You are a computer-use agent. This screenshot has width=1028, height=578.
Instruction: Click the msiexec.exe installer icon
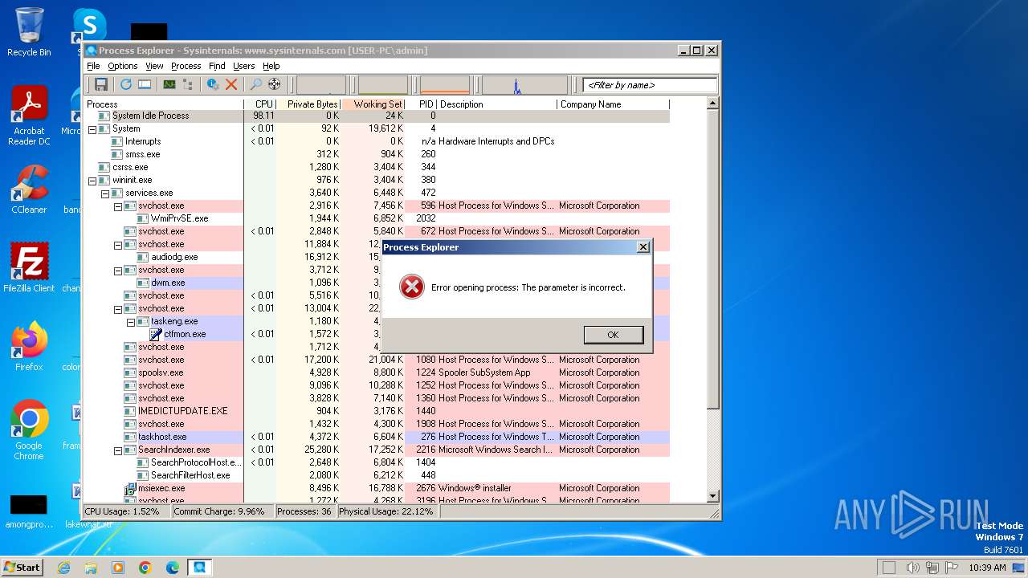(130, 488)
